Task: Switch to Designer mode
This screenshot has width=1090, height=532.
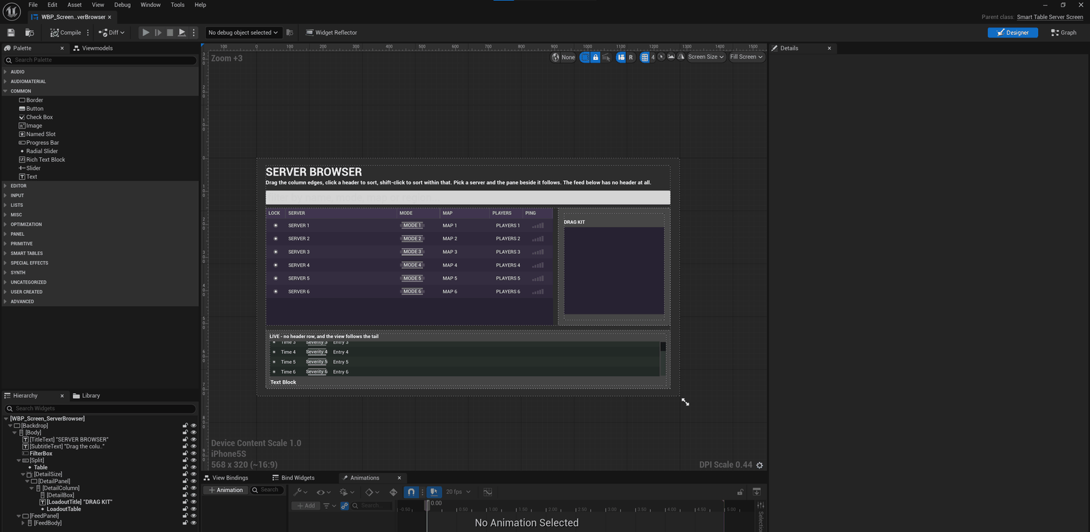Action: tap(1012, 33)
